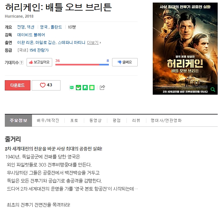This screenshot has height=214, width=219.
Task: Zoom poster with magnifier icon
Action: point(213,90)
